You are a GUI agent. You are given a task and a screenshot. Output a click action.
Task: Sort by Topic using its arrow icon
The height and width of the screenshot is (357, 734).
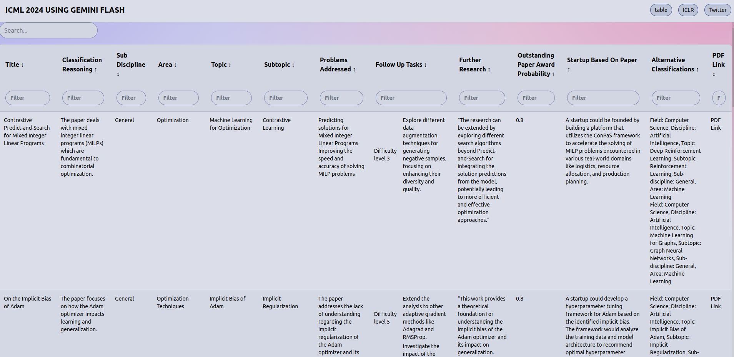pyautogui.click(x=230, y=65)
